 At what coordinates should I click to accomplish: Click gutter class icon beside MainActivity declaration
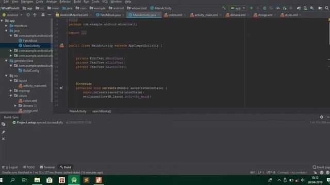pyautogui.click(x=62, y=46)
